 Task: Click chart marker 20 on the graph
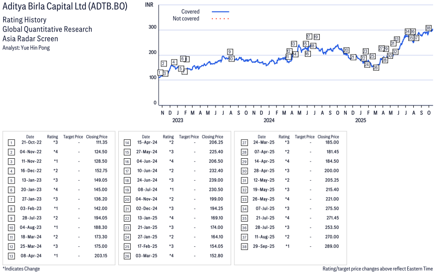pyautogui.click(x=346, y=50)
